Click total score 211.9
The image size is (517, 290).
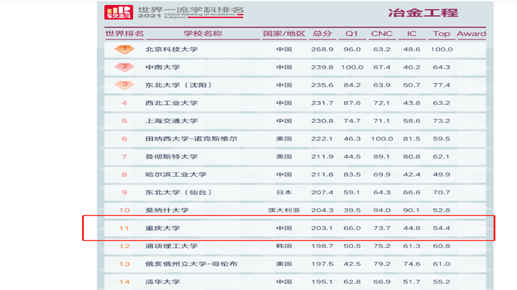point(322,157)
